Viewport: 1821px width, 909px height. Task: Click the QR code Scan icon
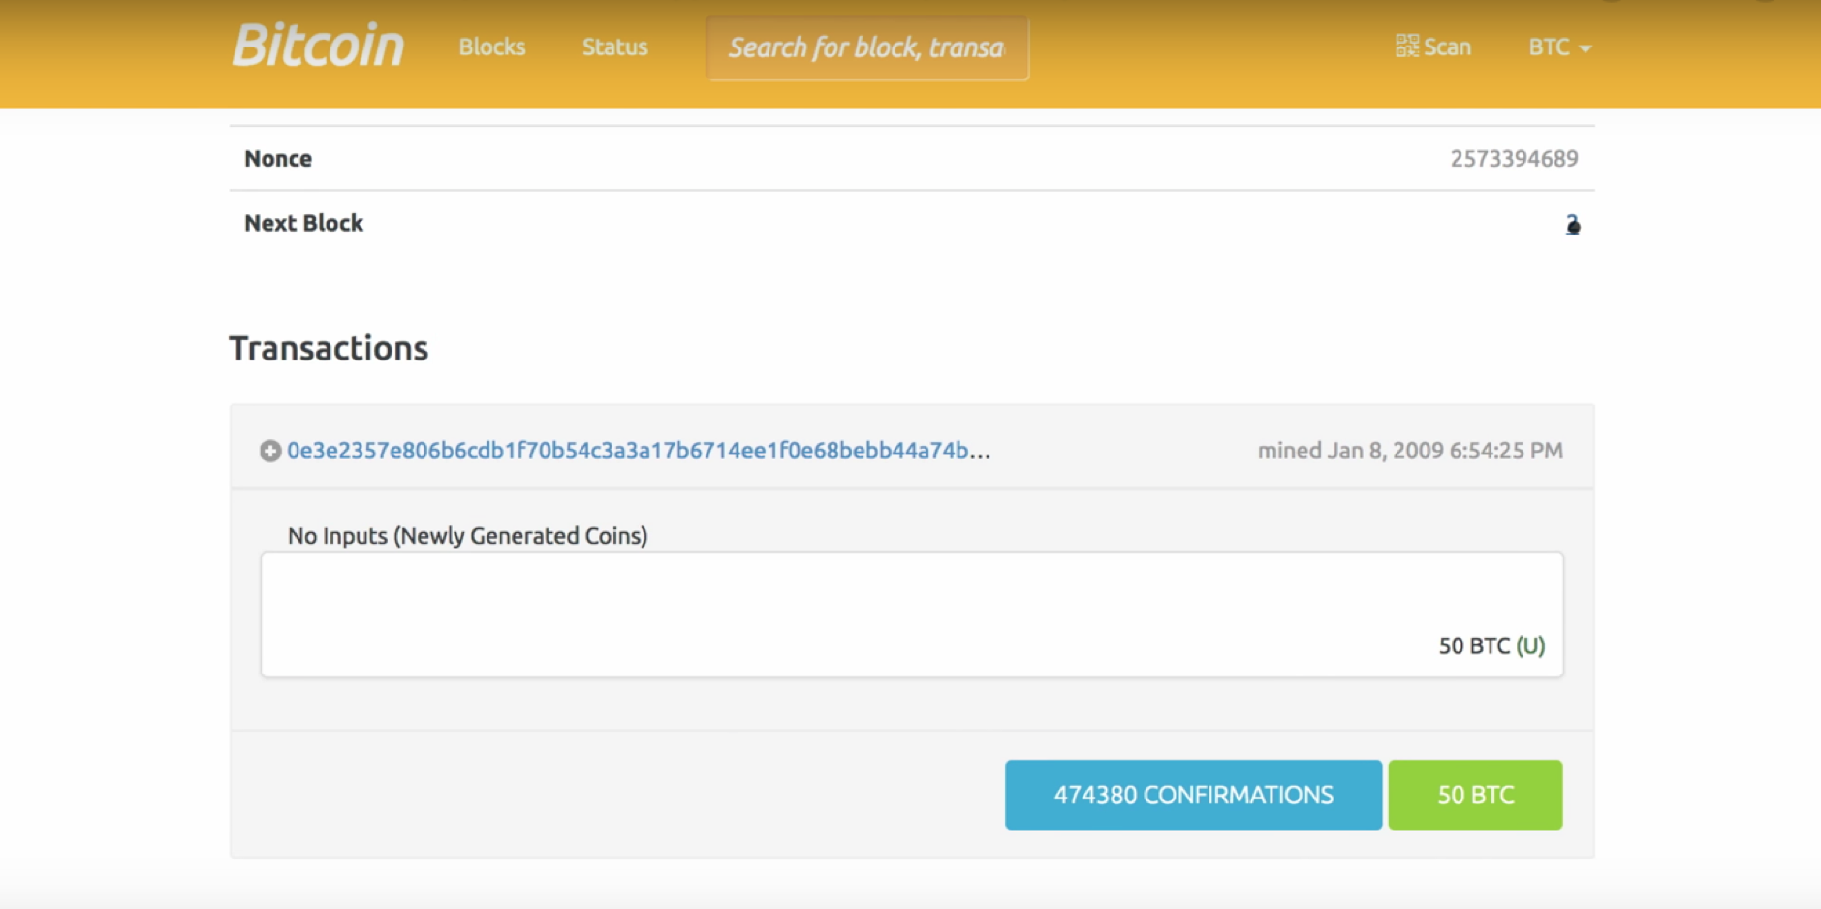coord(1406,47)
